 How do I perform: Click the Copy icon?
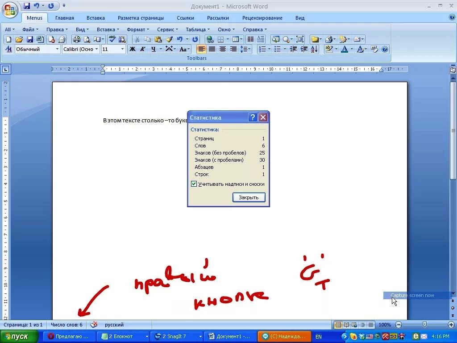[147, 39]
